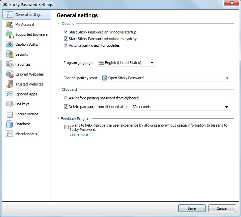Click the My Account people icon

[9, 25]
